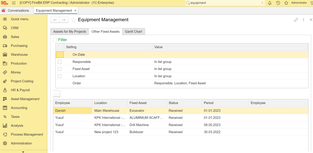Viewport: 313px width, 153px height.
Task: Open the hamburger main menu
Action: [13, 3]
